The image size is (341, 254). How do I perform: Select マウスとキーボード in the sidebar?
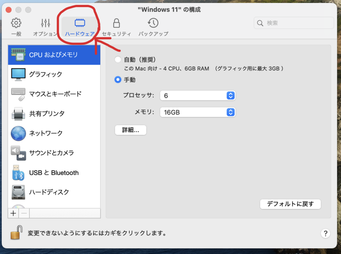coord(54,94)
